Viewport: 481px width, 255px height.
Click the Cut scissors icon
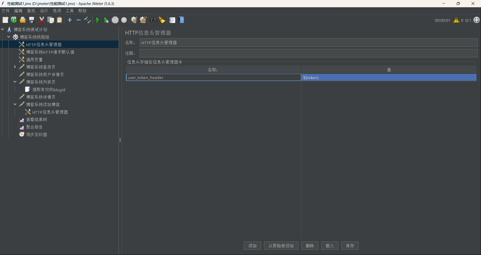coord(42,20)
